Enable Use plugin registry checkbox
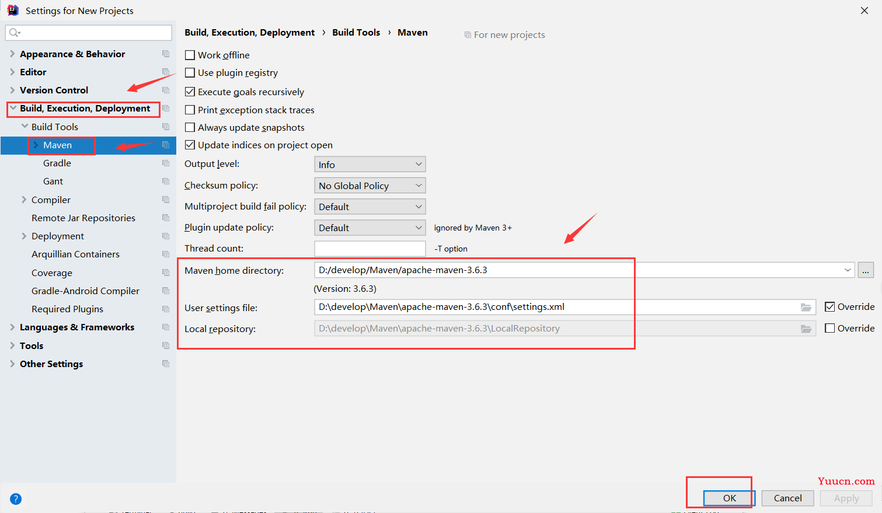 pos(190,73)
